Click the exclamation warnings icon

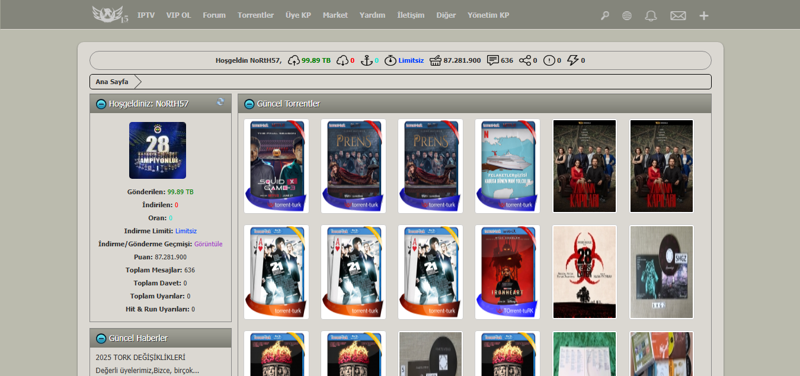(x=549, y=60)
